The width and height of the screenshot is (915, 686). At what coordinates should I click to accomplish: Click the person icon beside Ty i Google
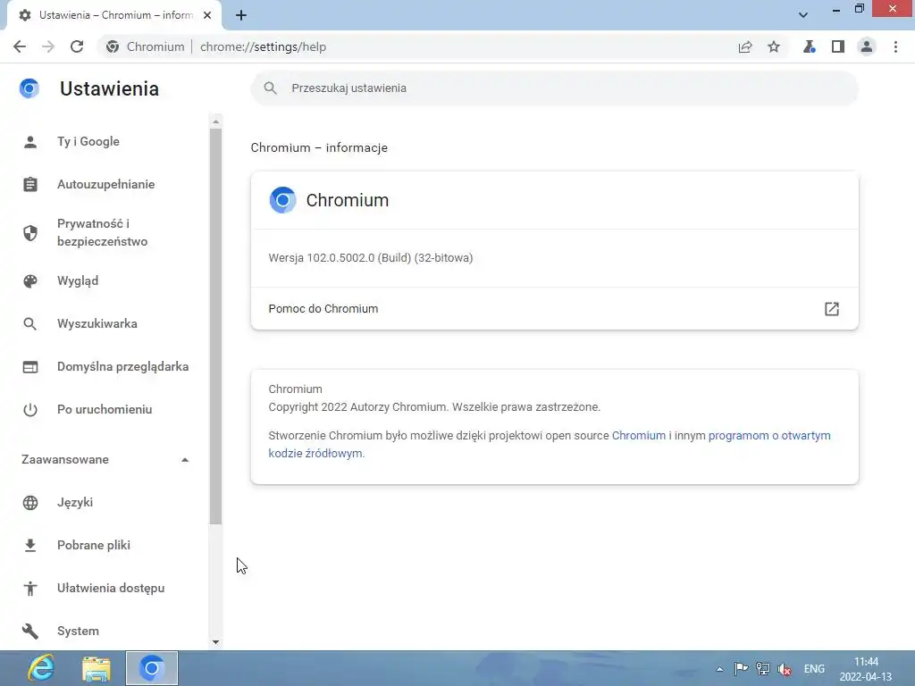29,142
